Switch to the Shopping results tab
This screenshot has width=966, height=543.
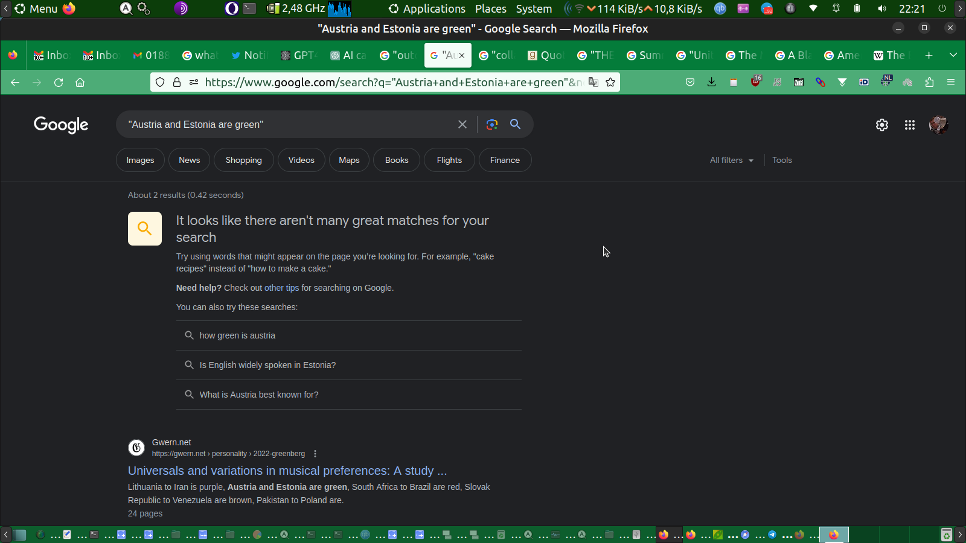click(244, 160)
